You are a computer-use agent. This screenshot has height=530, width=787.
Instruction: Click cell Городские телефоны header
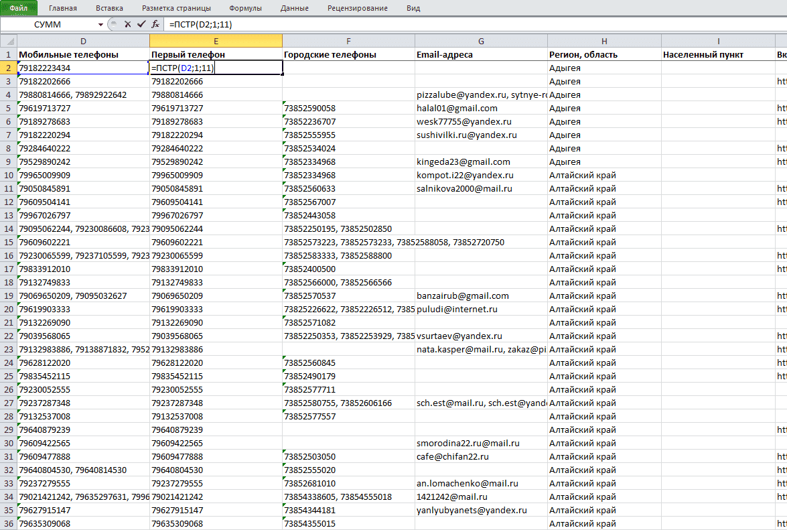[348, 54]
